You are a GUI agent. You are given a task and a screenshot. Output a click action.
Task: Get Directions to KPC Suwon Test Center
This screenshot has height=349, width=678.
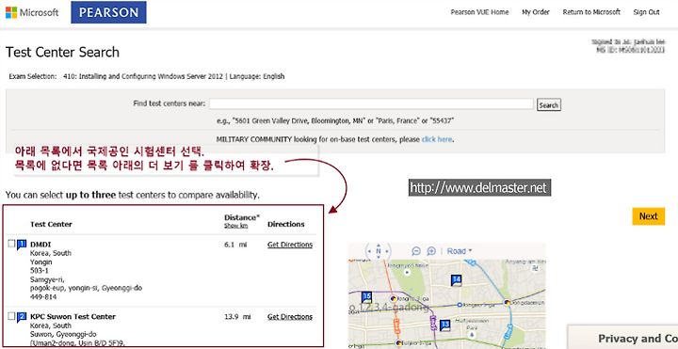point(290,317)
